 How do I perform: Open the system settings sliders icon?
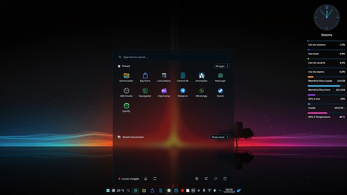(155, 178)
